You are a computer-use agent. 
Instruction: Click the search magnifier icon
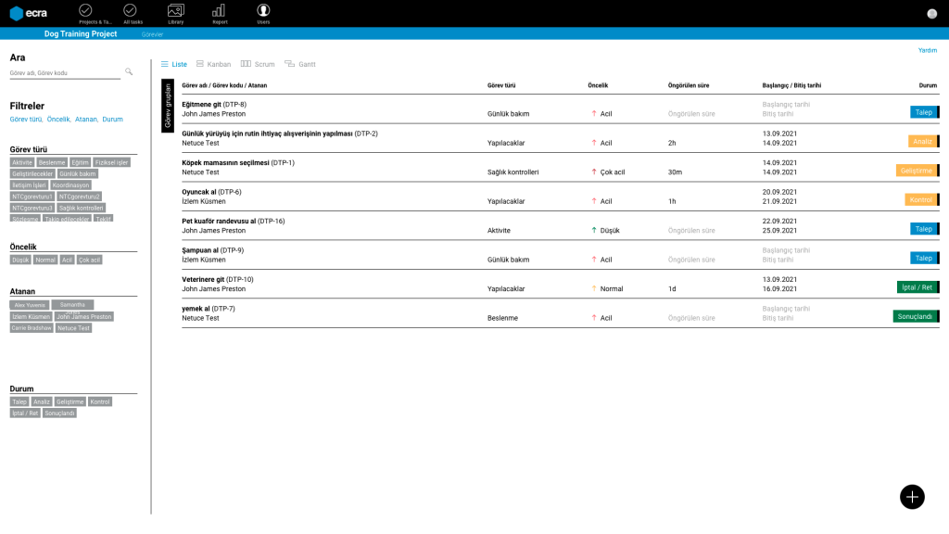[x=129, y=71]
